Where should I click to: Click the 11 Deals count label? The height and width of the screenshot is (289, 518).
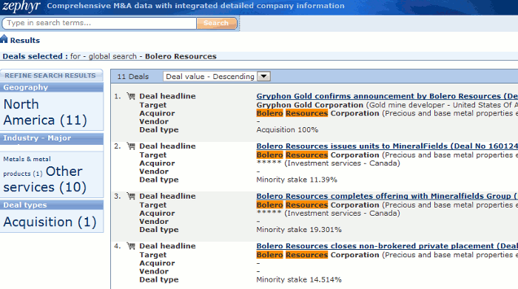click(132, 77)
